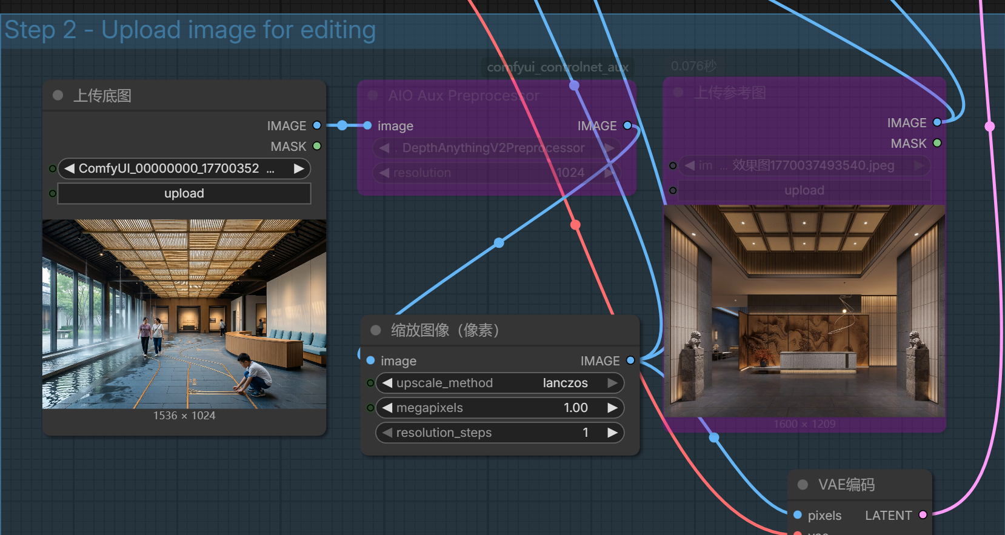Click the museum hall preview image in 上传底图
This screenshot has height=535, width=1005.
click(x=184, y=314)
